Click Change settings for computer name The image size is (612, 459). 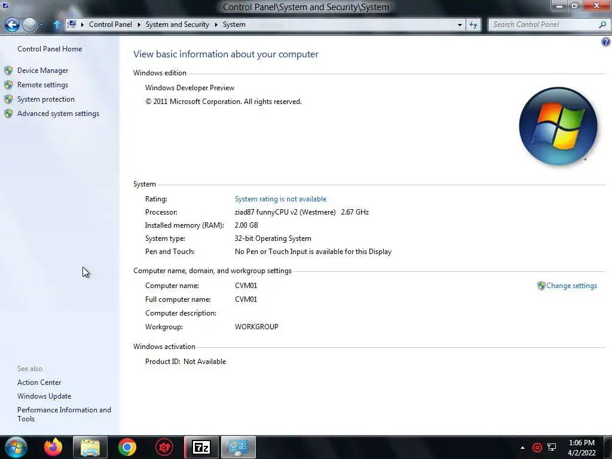tap(571, 286)
